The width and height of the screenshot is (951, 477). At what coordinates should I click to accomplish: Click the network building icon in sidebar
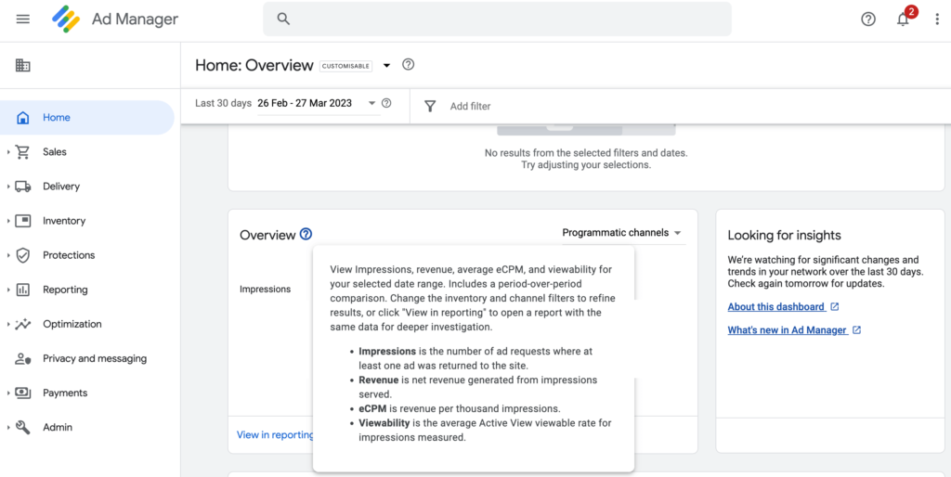point(23,65)
